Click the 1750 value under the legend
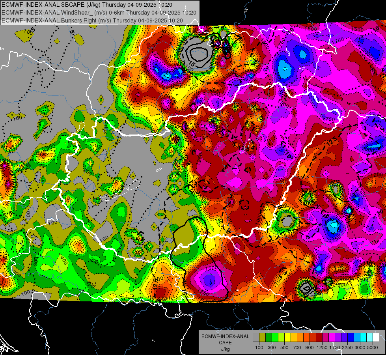The image size is (386, 355). [x=335, y=348]
